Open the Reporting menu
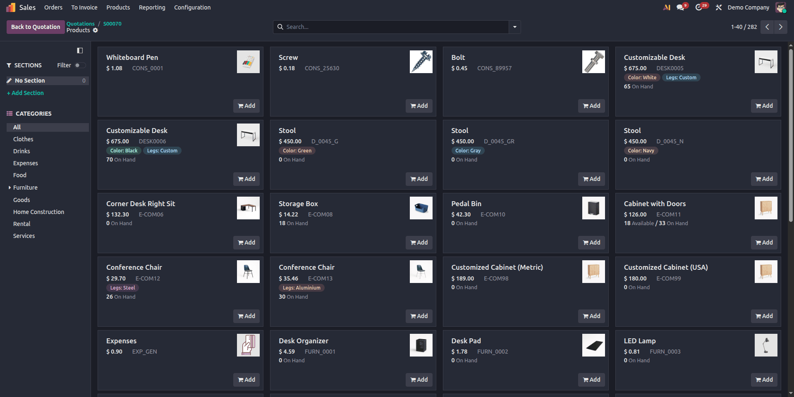The height and width of the screenshot is (397, 794). click(152, 7)
